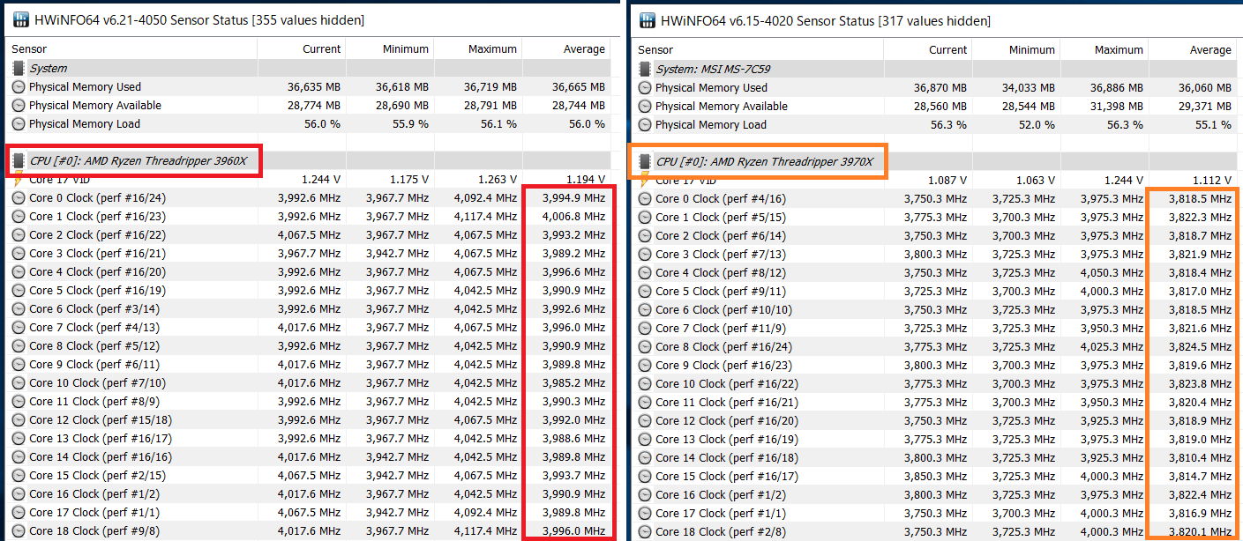Click the clock icon of Physical Memory Used in the left window

(x=19, y=86)
